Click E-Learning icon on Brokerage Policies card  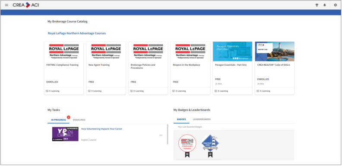(x=131, y=91)
